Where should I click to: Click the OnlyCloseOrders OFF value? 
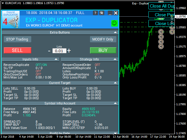tap(38, 74)
